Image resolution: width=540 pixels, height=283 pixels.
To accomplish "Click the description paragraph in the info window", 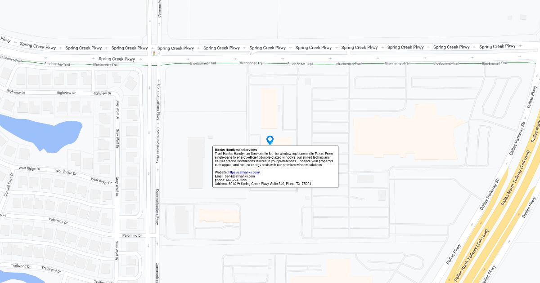I will point(274,159).
